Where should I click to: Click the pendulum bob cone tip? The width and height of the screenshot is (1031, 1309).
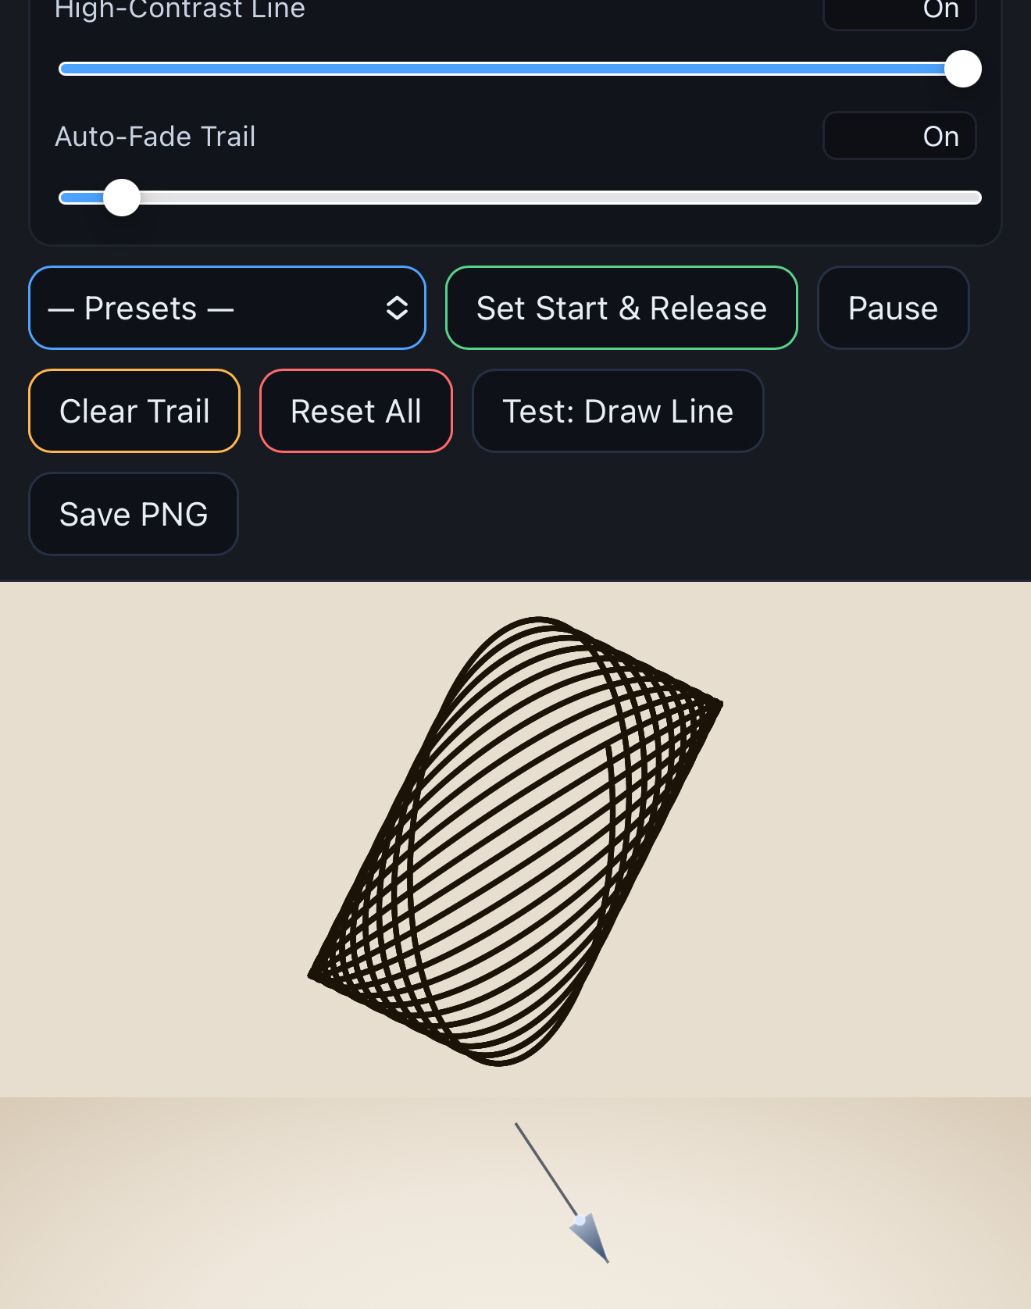click(x=606, y=1260)
